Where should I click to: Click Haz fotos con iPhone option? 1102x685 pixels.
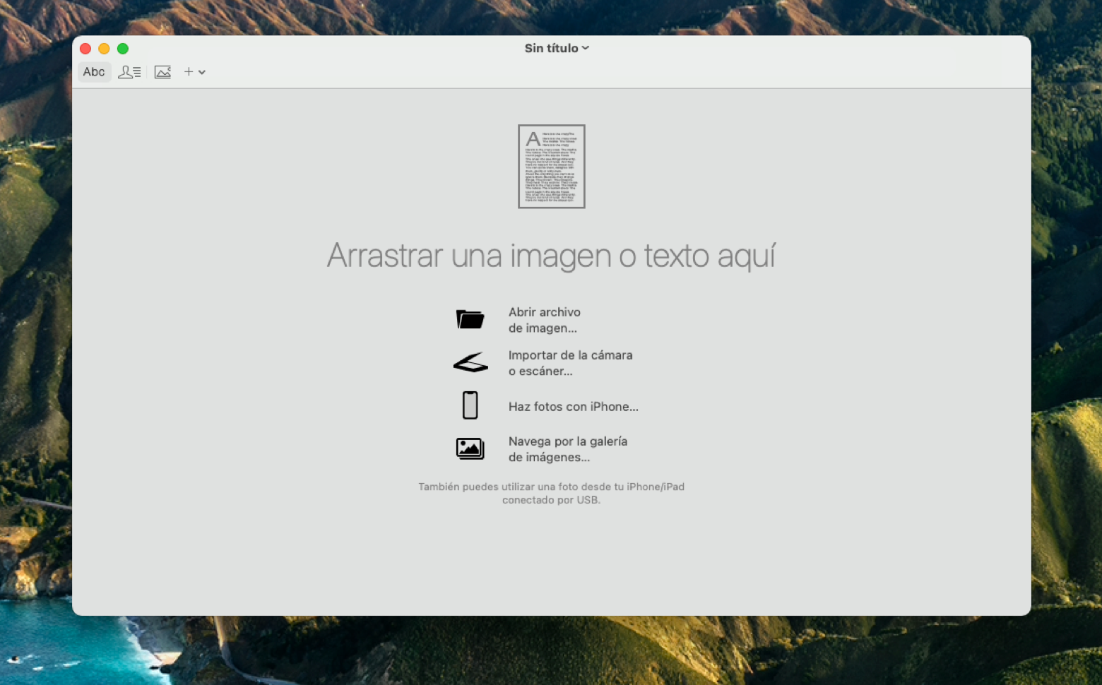point(573,406)
